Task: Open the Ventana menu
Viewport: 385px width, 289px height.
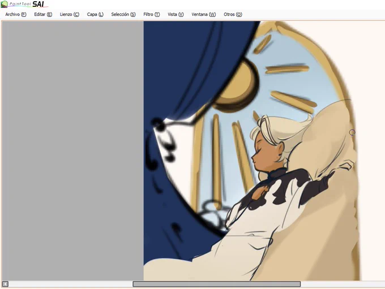Action: pyautogui.click(x=204, y=15)
